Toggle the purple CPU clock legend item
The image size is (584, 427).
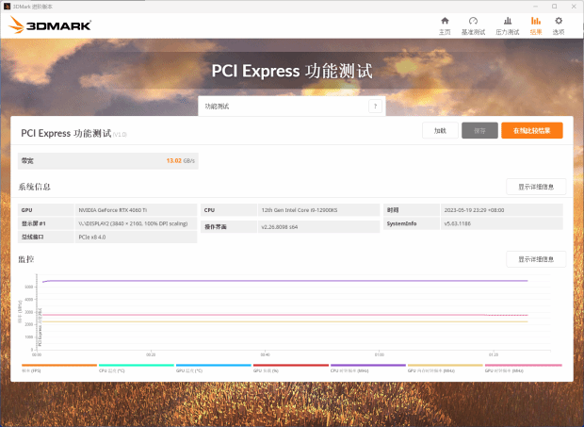(368, 369)
